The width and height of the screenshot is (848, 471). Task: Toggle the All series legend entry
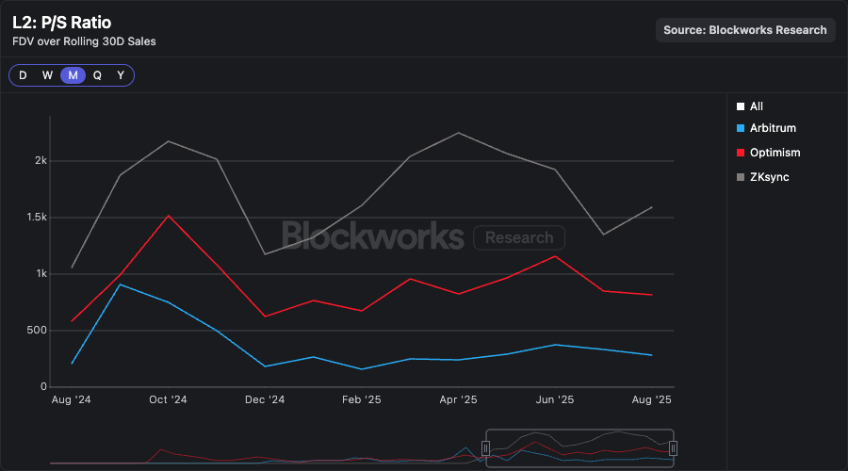750,106
